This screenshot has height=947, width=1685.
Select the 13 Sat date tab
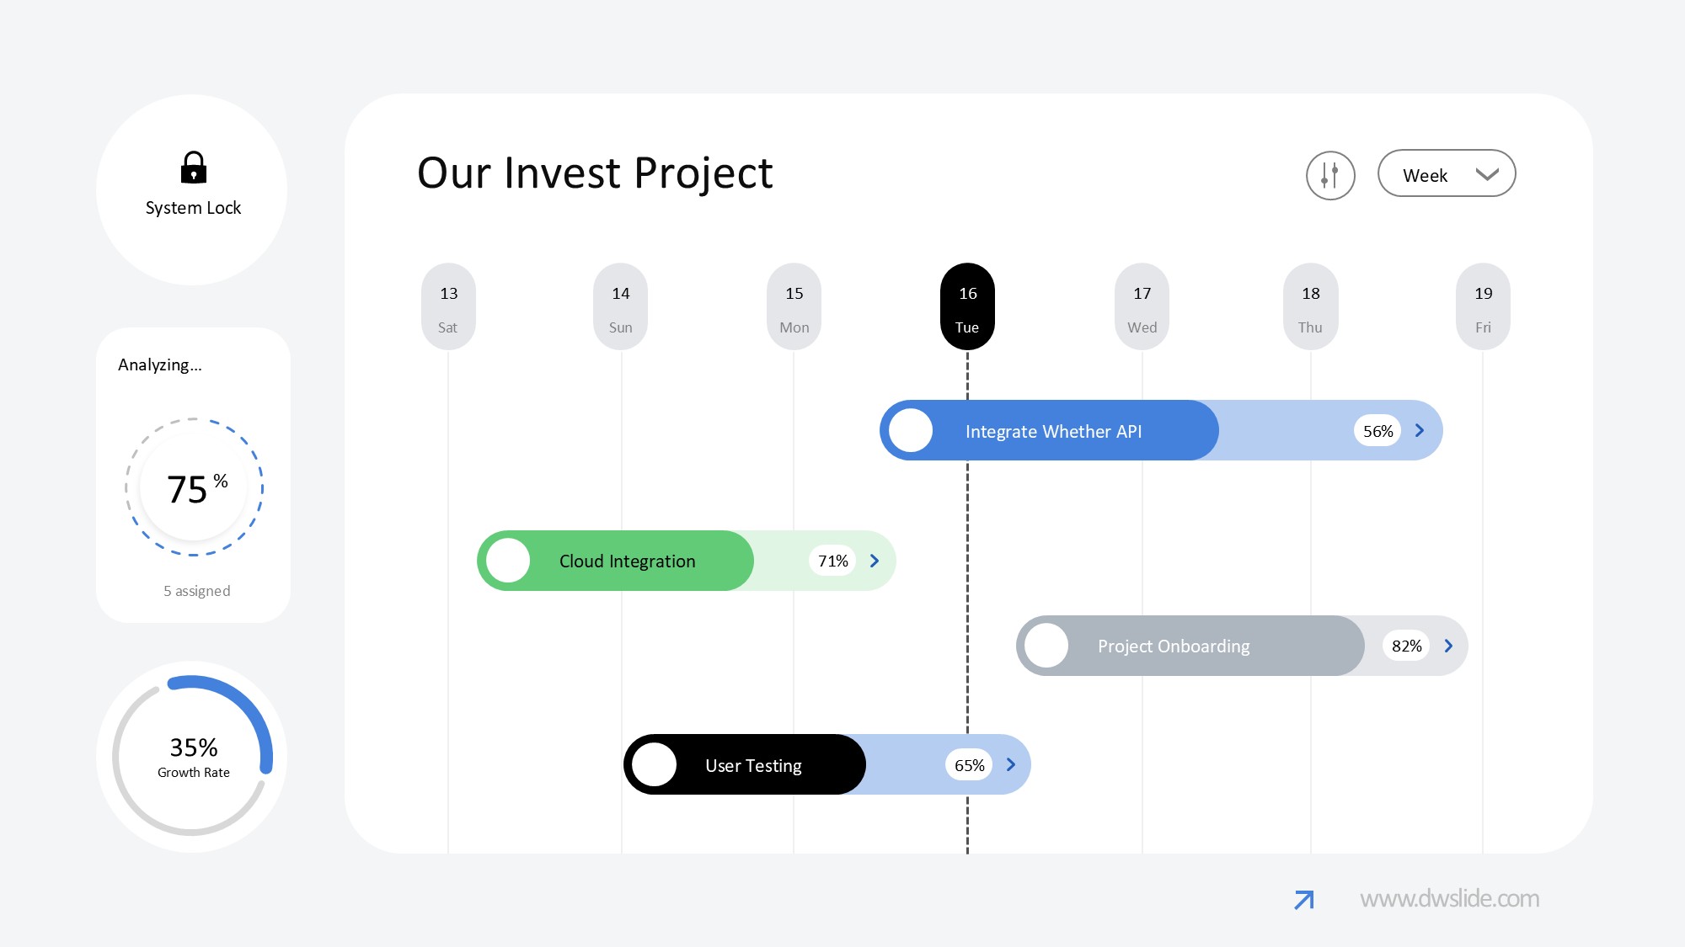pyautogui.click(x=448, y=307)
